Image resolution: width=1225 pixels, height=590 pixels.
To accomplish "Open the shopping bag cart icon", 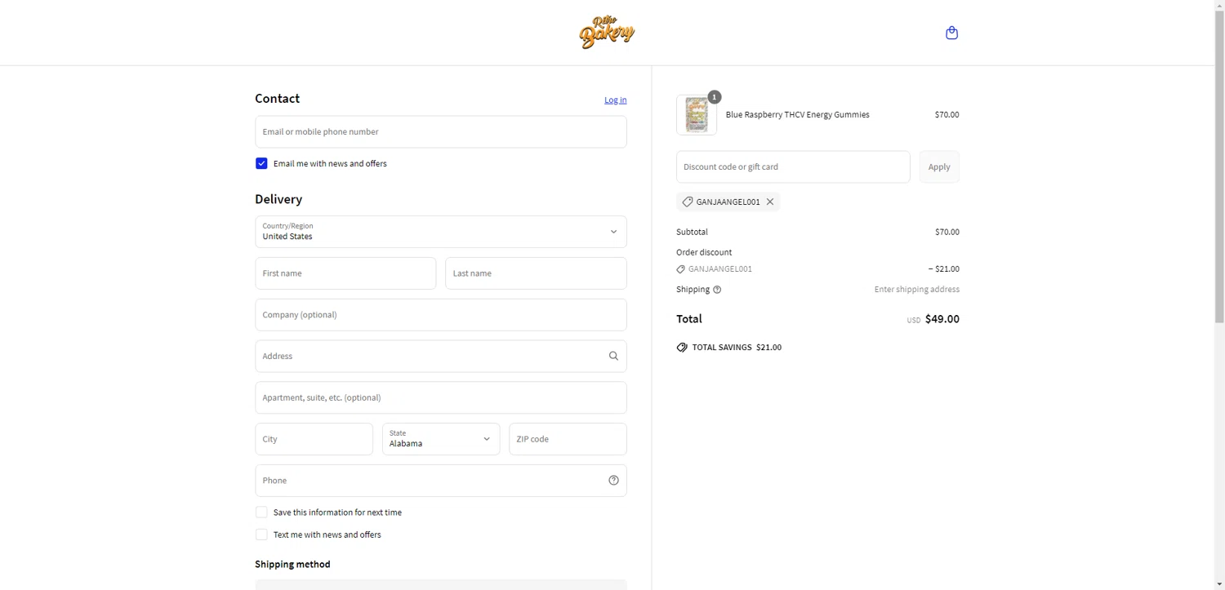I will [951, 33].
